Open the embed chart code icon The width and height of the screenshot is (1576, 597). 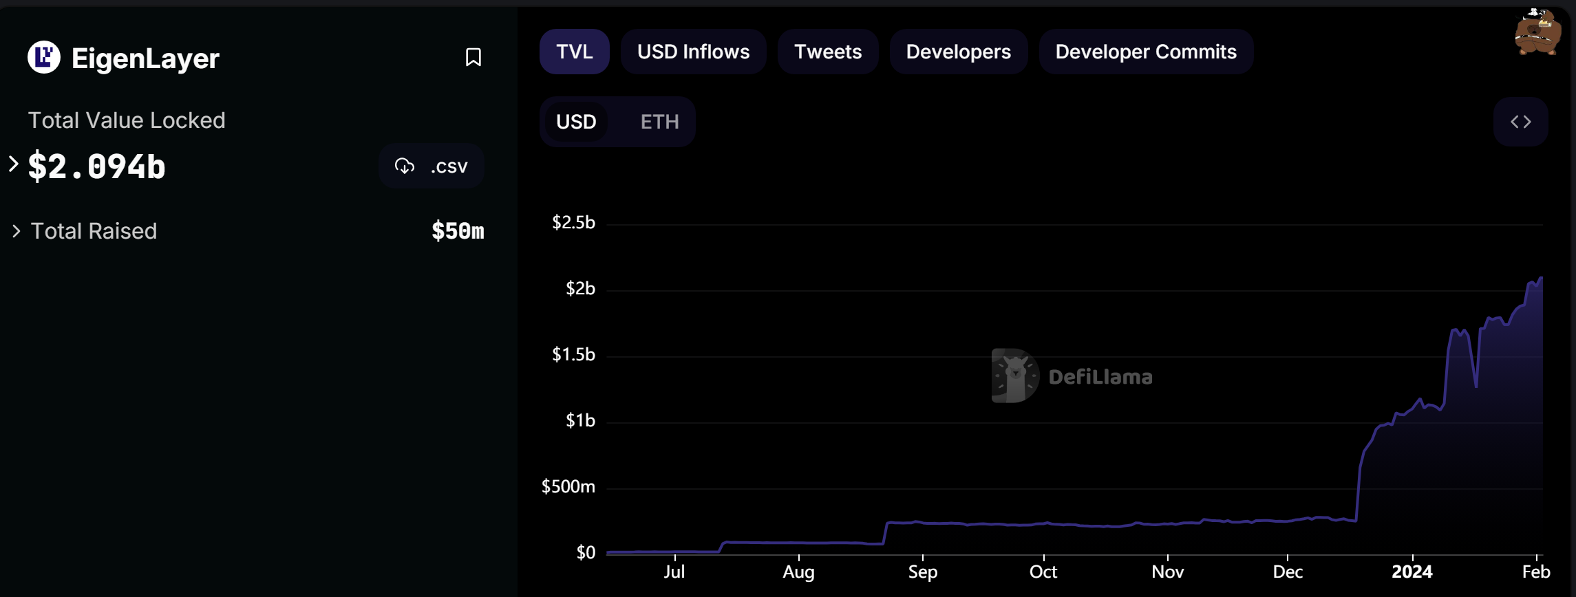tap(1521, 122)
